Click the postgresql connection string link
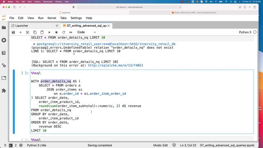263x148 pixels. coord(106,44)
